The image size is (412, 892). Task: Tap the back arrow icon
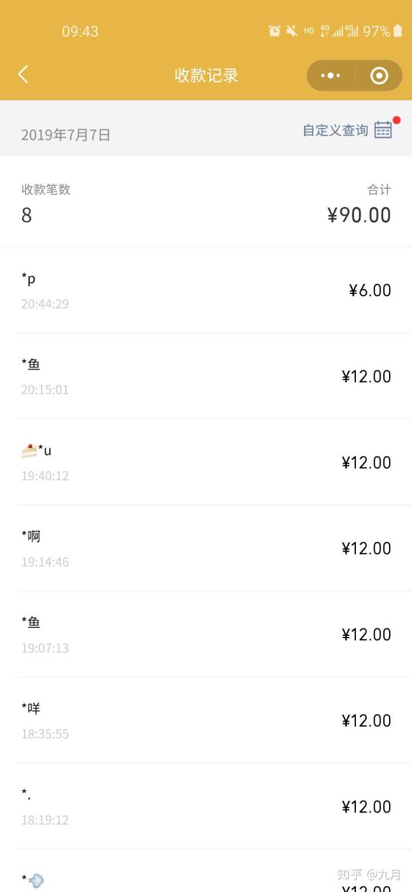click(23, 74)
